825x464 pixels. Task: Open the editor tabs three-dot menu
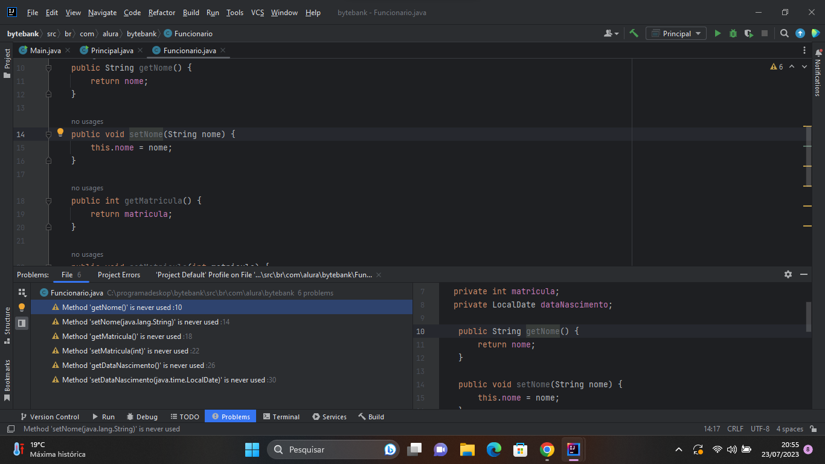[x=804, y=50]
